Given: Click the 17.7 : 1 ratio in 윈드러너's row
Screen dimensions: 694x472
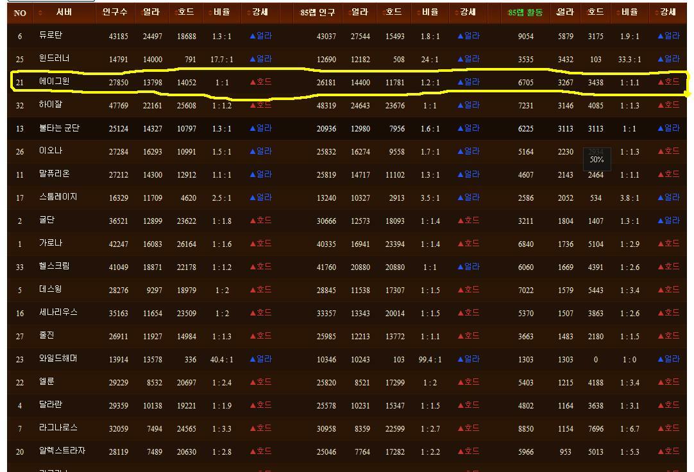Looking at the screenshot, I should pyautogui.click(x=222, y=60).
